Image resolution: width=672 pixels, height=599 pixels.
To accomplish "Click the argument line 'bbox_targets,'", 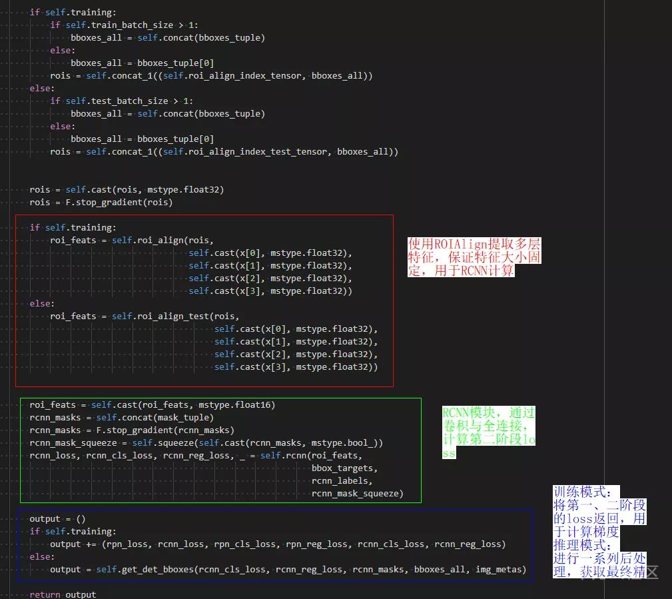I will [x=344, y=468].
